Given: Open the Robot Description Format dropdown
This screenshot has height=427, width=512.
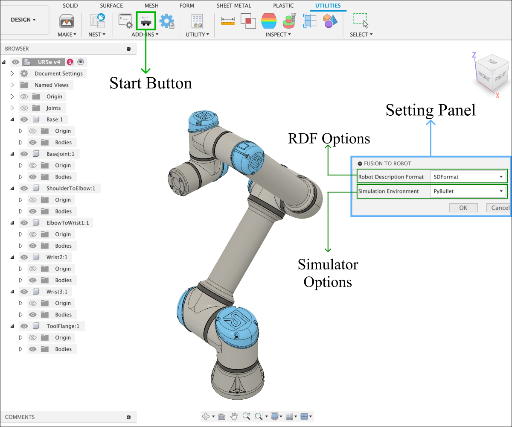Looking at the screenshot, I should (x=468, y=177).
